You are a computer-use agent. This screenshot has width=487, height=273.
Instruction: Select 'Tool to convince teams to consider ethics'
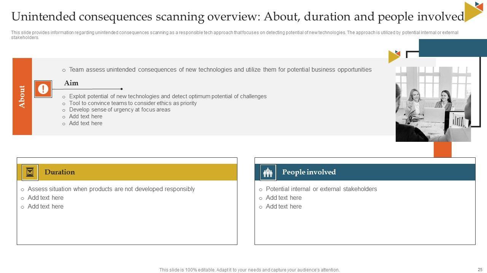point(133,103)
